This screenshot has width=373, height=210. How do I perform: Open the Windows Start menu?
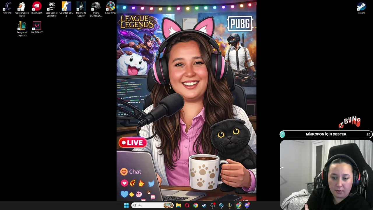pyautogui.click(x=126, y=205)
